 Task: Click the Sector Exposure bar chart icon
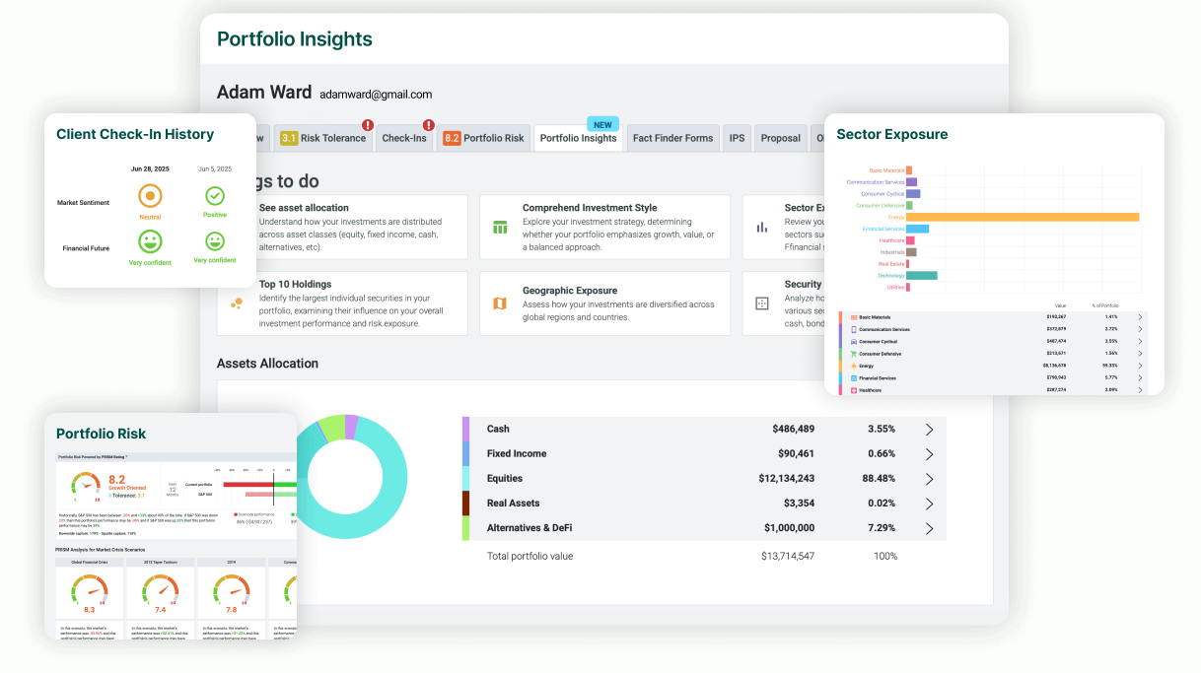762,228
